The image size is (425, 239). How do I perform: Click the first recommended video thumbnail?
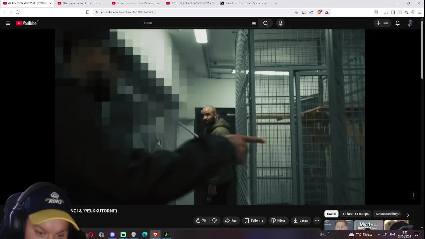[x=339, y=225]
